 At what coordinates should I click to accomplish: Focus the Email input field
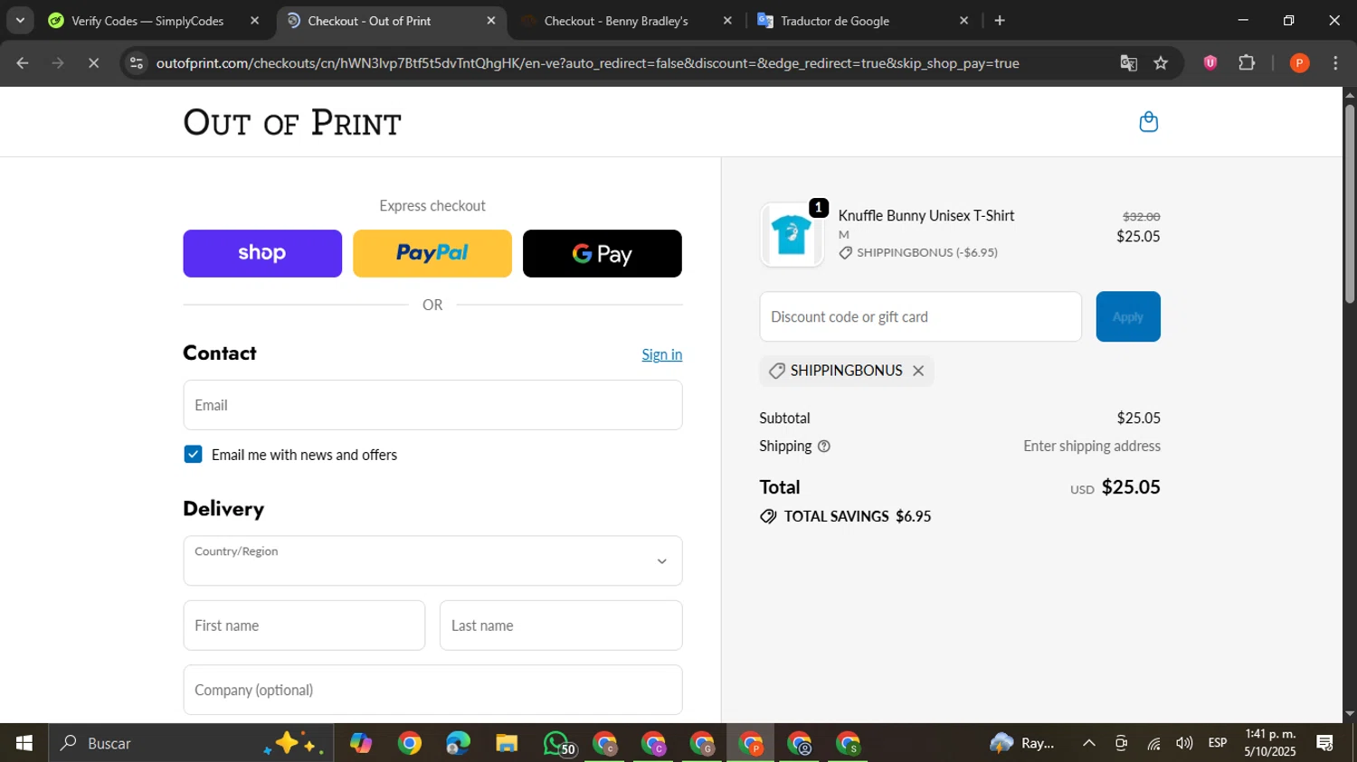432,405
